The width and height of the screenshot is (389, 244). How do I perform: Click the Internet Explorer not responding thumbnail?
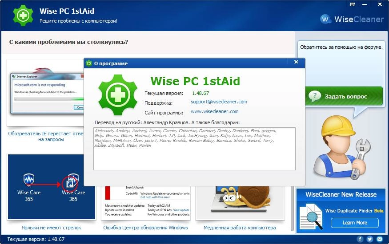tap(47, 94)
